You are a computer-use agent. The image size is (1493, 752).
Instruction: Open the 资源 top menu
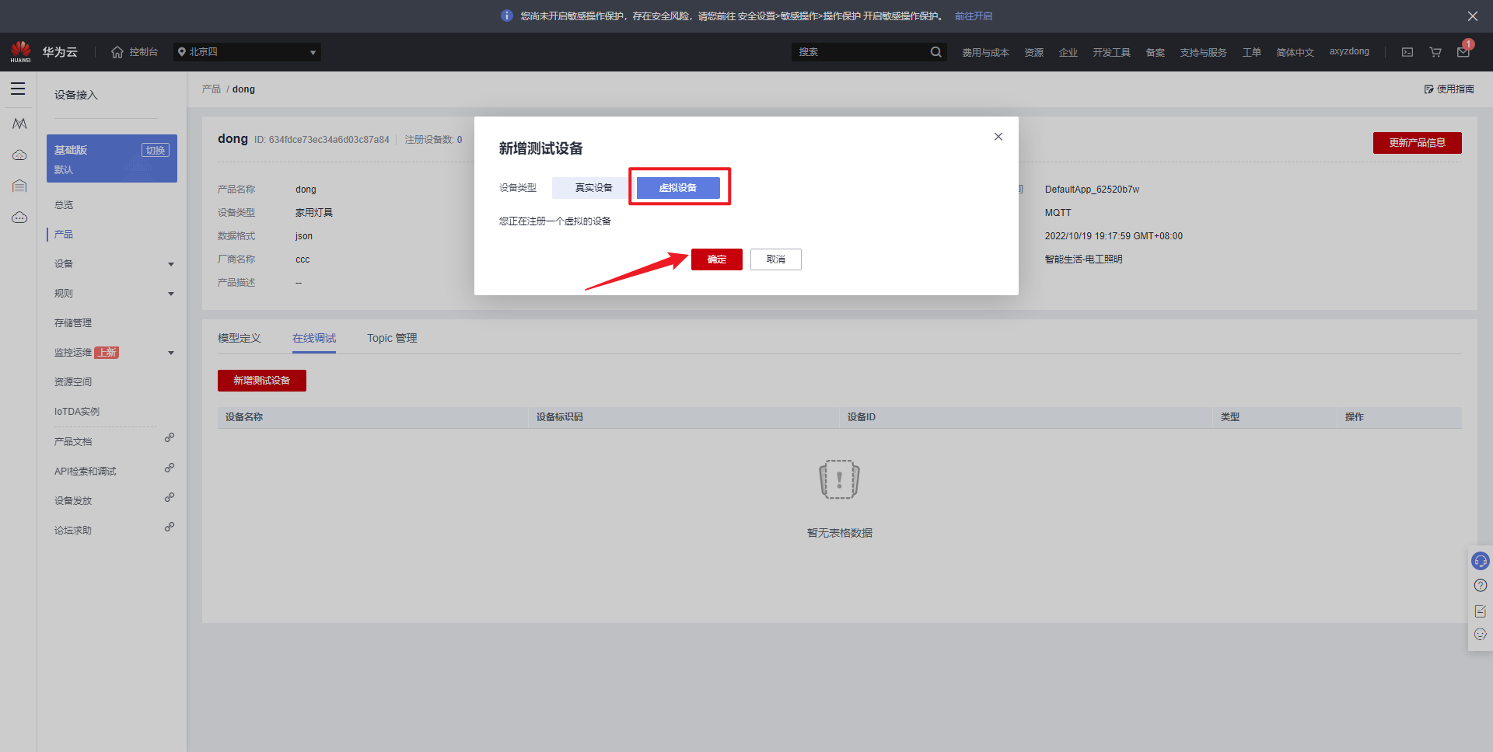(x=1034, y=53)
